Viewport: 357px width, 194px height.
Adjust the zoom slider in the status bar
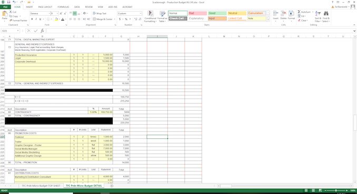click(336, 191)
